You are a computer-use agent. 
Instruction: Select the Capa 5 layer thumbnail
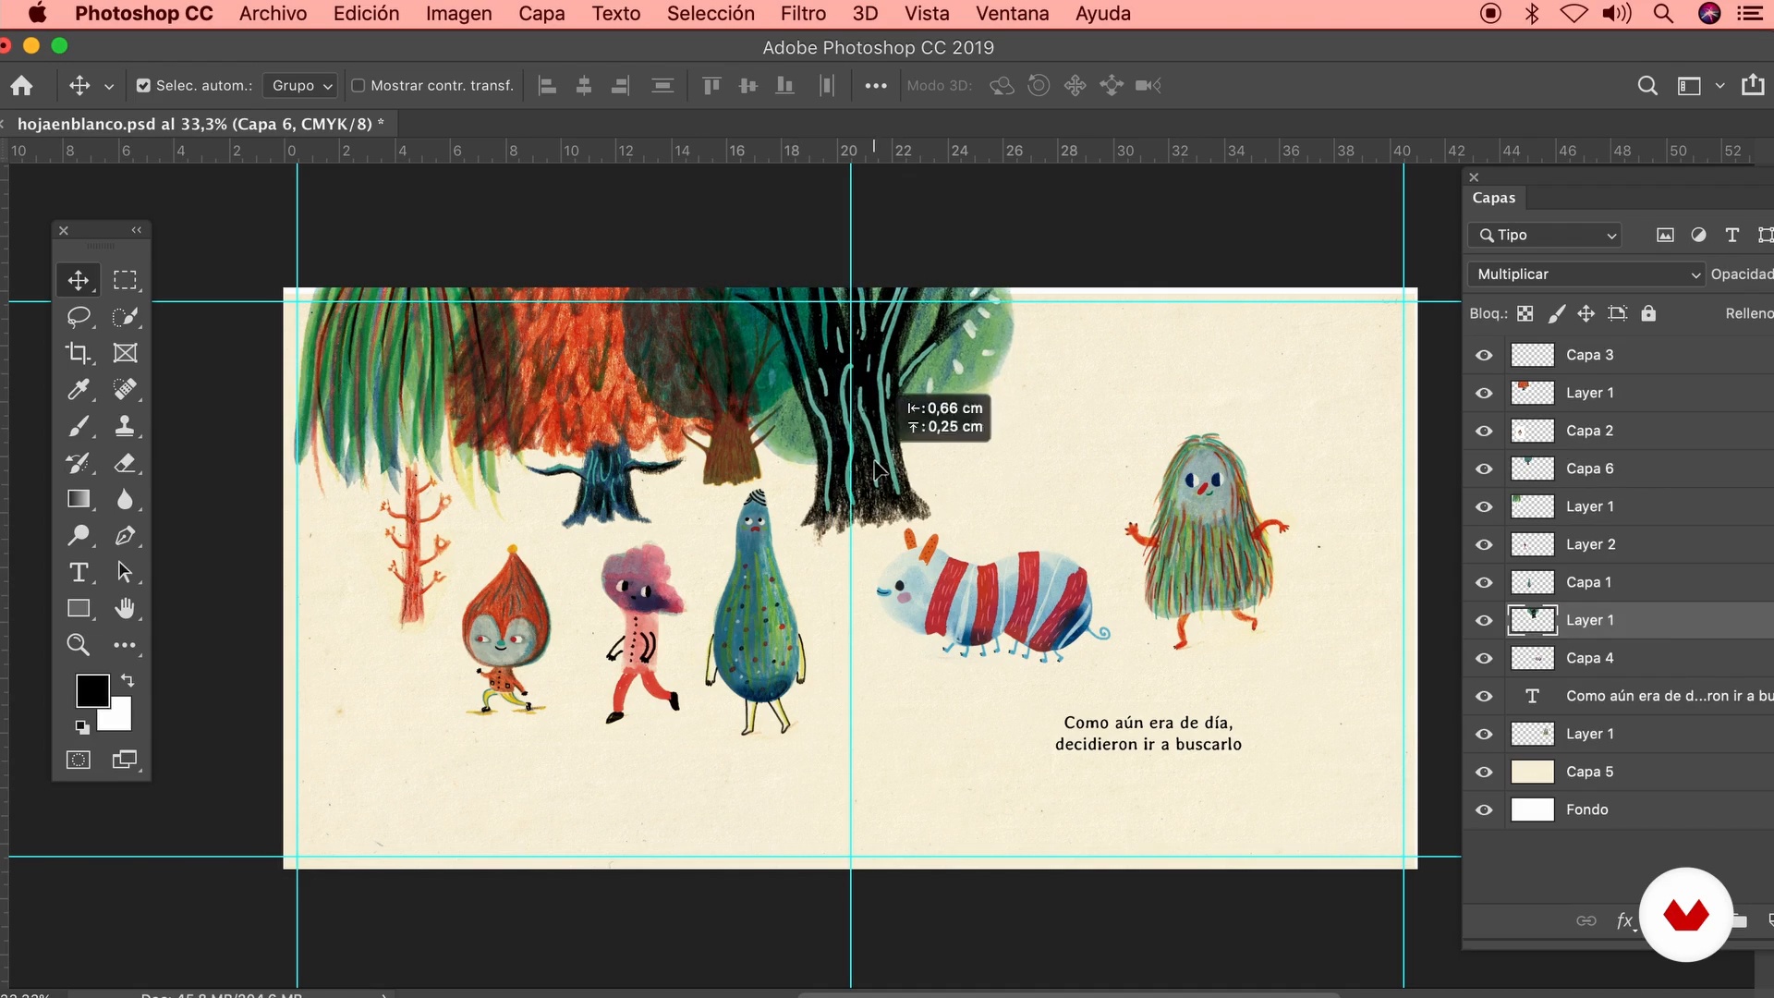point(1532,772)
